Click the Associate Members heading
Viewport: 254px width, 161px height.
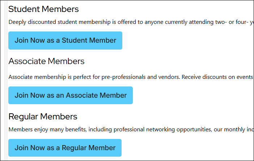point(46,61)
